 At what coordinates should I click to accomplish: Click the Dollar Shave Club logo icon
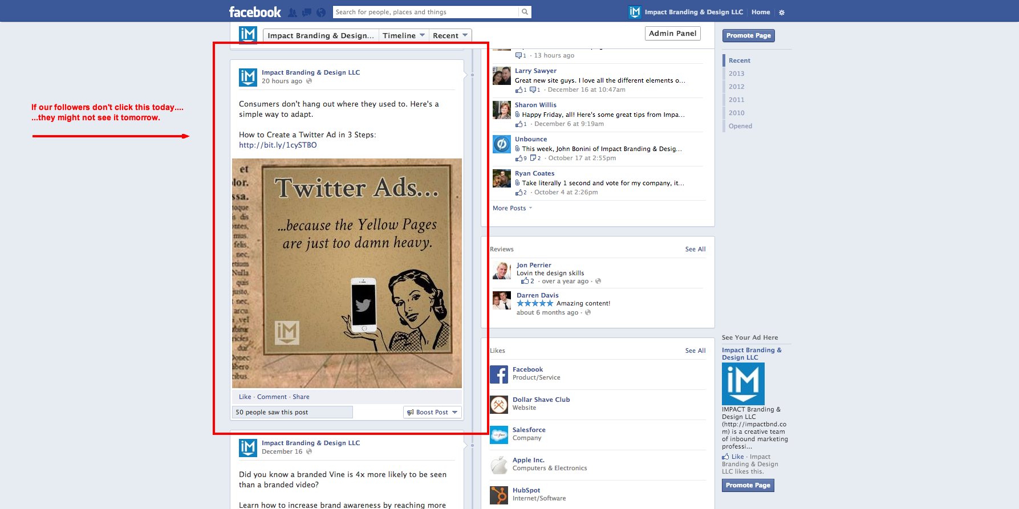[499, 405]
